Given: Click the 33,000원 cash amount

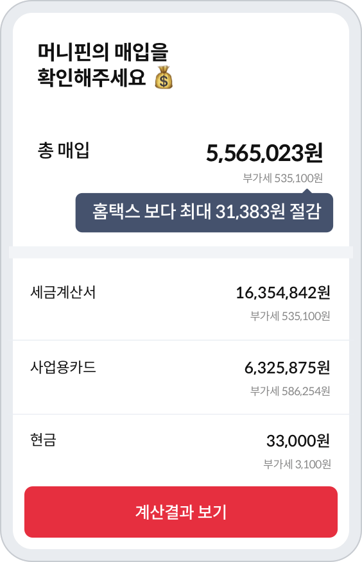Looking at the screenshot, I should [298, 441].
